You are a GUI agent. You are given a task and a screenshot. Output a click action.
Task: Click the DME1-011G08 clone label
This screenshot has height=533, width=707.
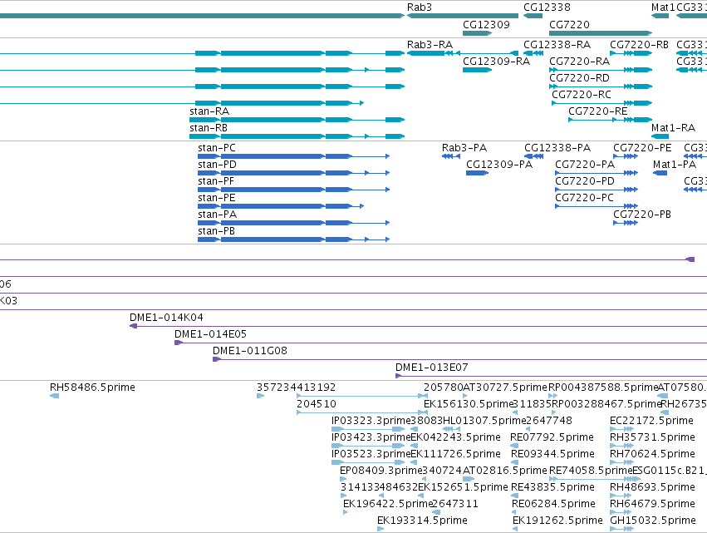coord(250,351)
